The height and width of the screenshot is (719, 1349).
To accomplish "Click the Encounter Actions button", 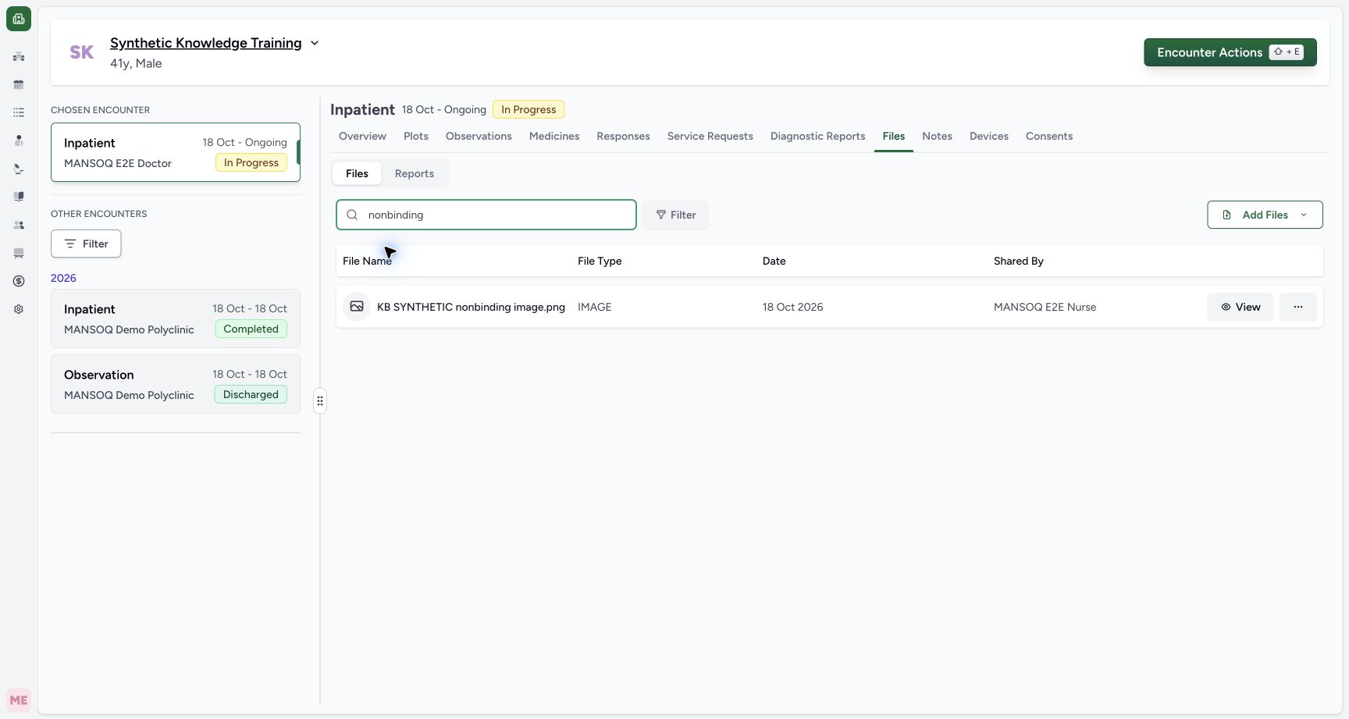I will (1230, 52).
